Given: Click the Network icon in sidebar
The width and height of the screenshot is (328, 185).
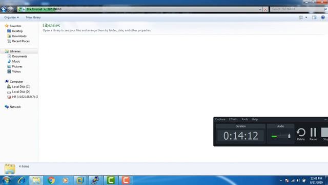Looking at the screenshot, I should 7,107.
